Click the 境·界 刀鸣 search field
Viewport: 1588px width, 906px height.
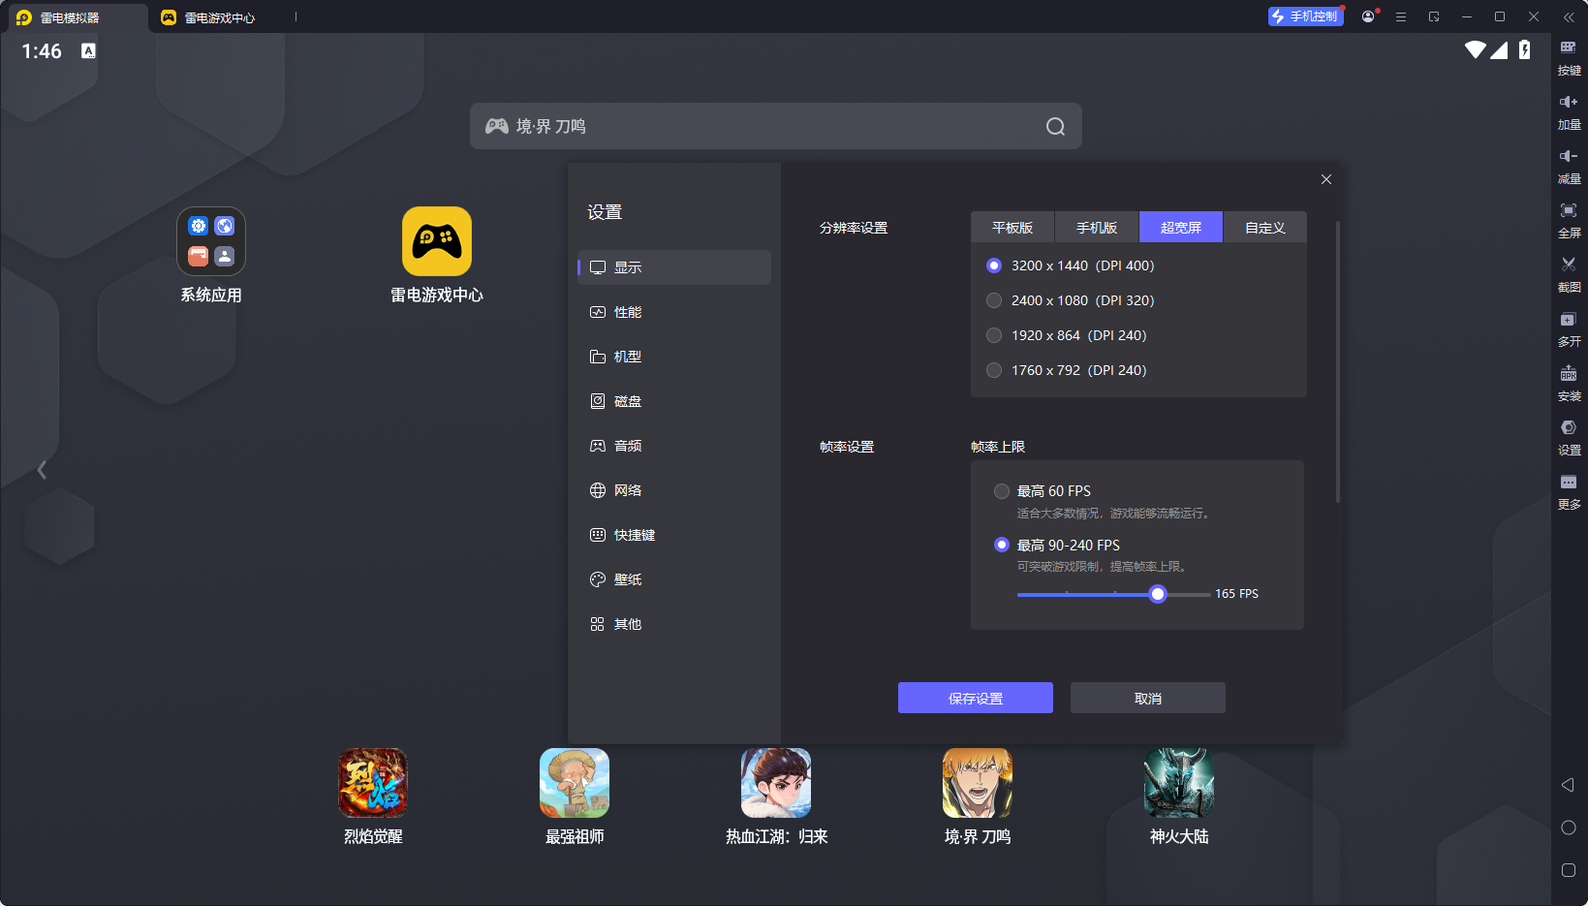pyautogui.click(x=776, y=126)
